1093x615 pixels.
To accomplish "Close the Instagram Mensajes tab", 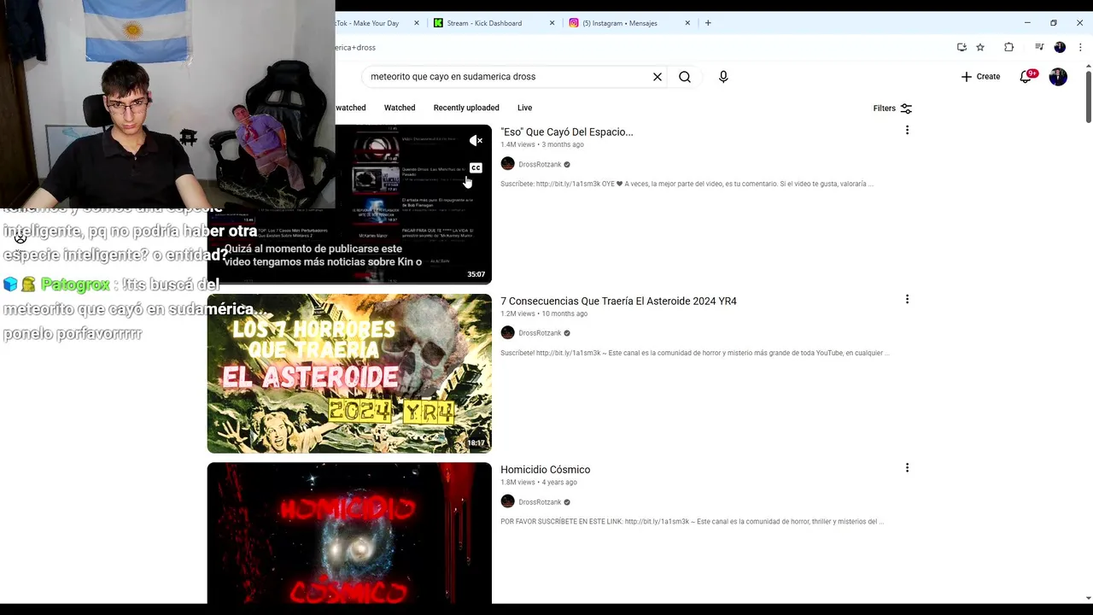I will pos(687,23).
